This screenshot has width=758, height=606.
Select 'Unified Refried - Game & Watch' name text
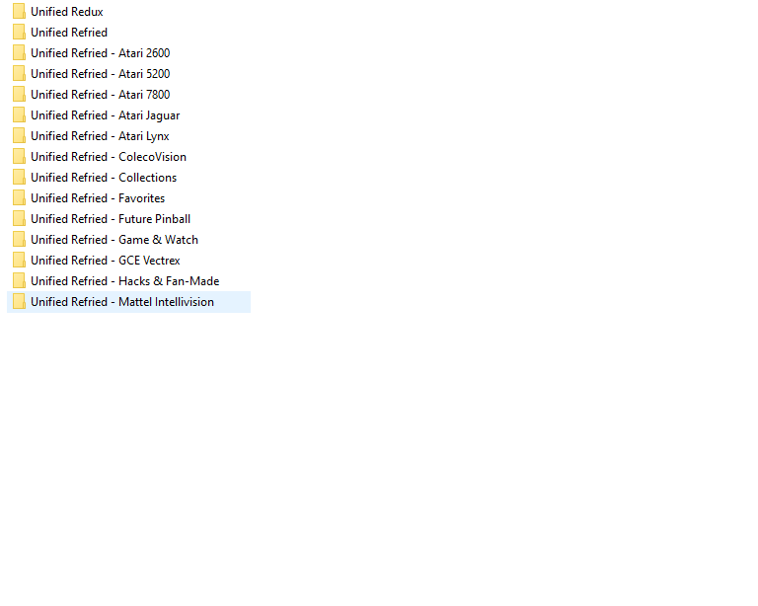click(x=114, y=240)
